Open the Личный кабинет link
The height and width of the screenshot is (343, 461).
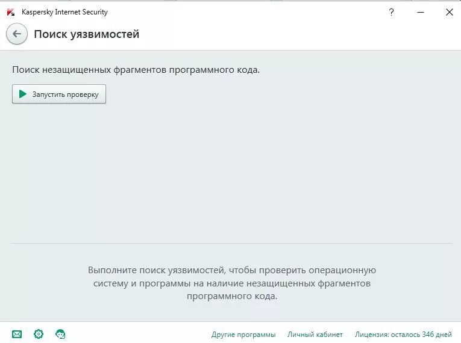click(315, 335)
